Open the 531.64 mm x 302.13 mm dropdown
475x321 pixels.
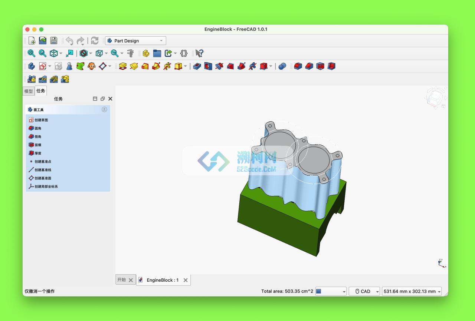point(412,291)
